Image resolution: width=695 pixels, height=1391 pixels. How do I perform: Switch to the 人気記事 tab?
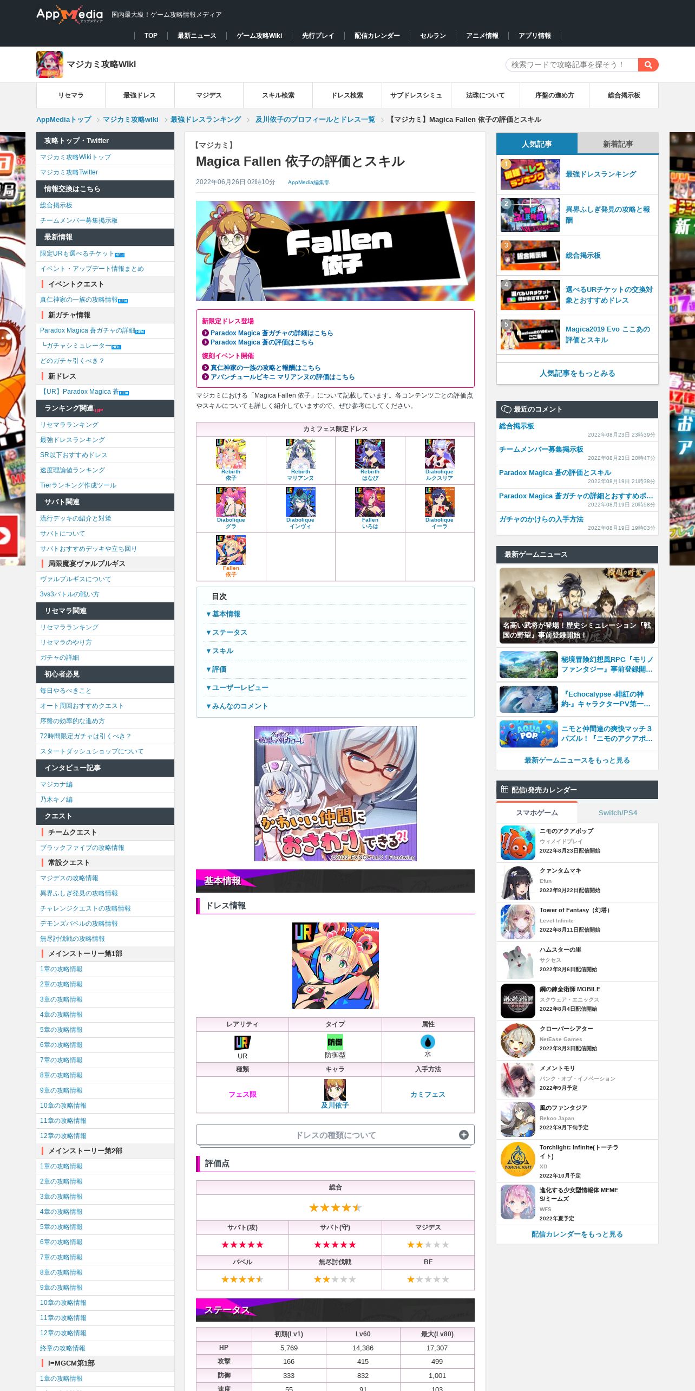pos(537,144)
